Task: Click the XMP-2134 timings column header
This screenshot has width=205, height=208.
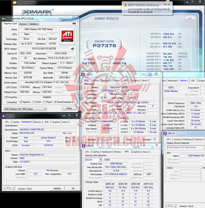Action: coord(148,184)
